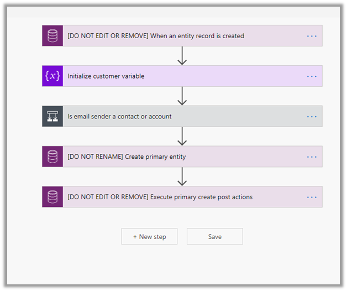The height and width of the screenshot is (291, 347).
Task: Open the ellipsis menu for Initialize customer variable
Action: 312,76
